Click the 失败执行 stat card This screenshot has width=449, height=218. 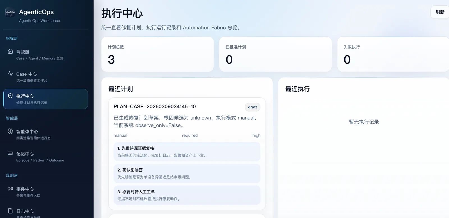tap(393, 54)
